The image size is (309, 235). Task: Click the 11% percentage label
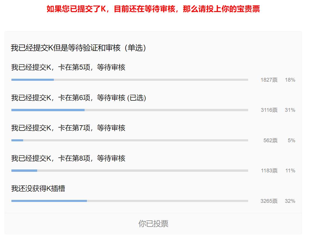click(290, 171)
